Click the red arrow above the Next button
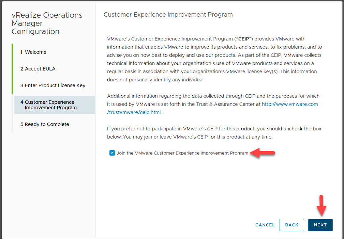 [x=320, y=205]
